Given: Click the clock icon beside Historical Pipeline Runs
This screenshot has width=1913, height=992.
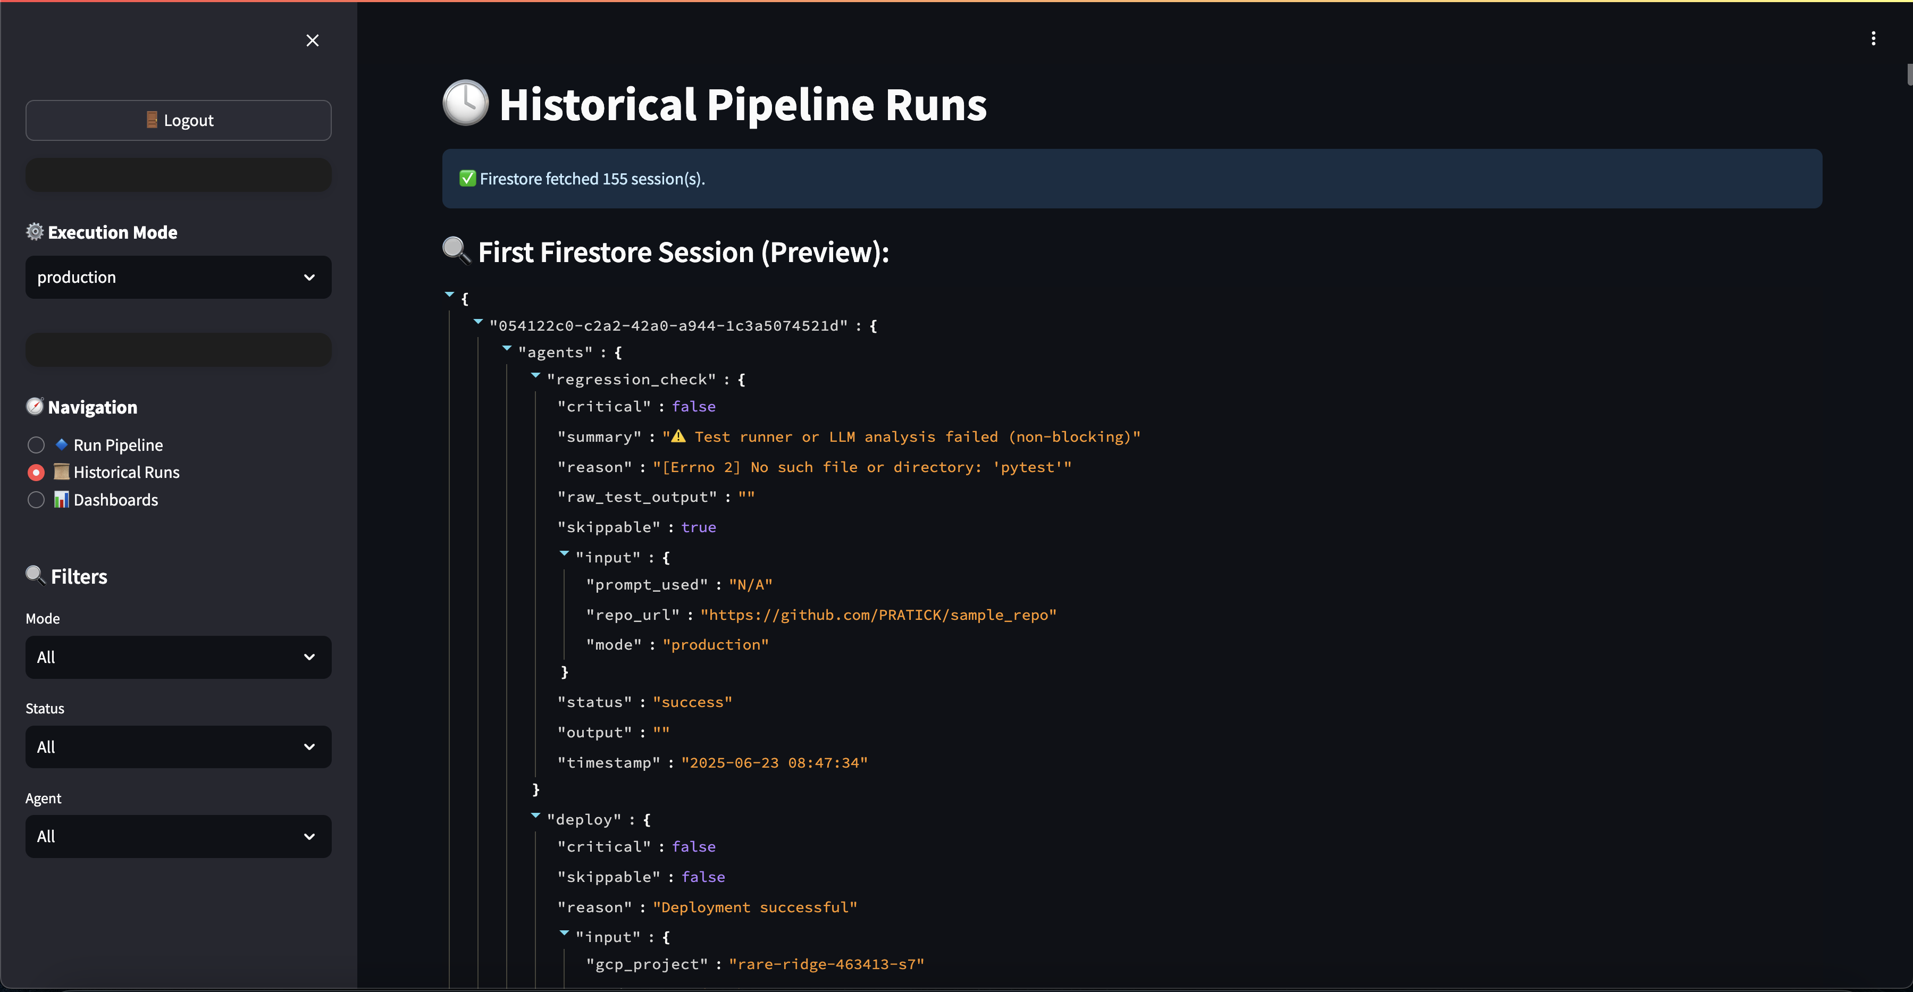Looking at the screenshot, I should 466,103.
